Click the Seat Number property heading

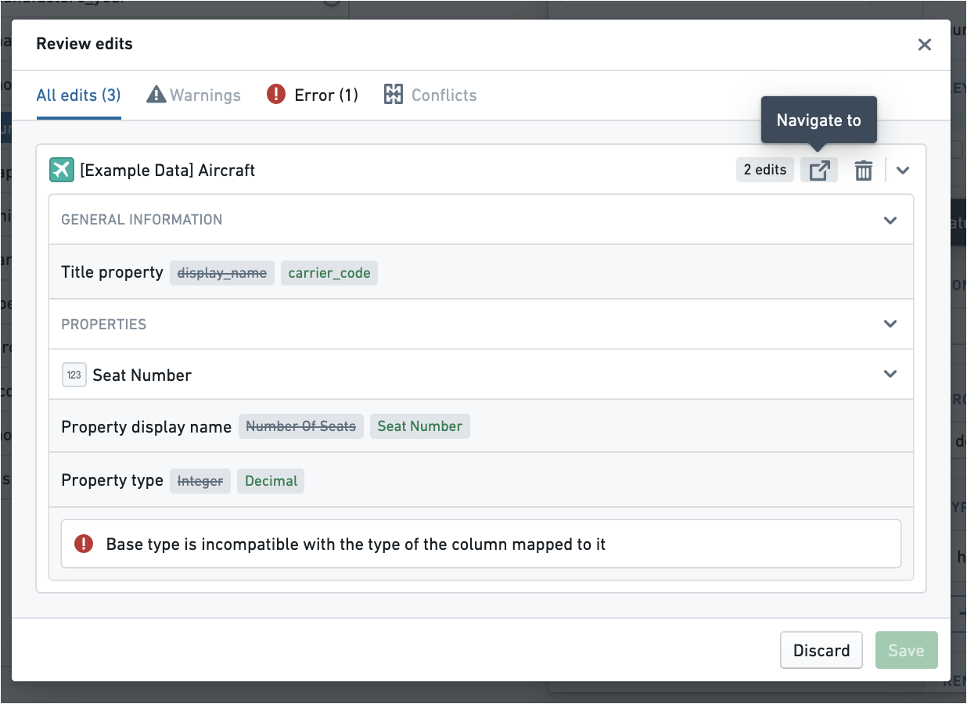(142, 375)
